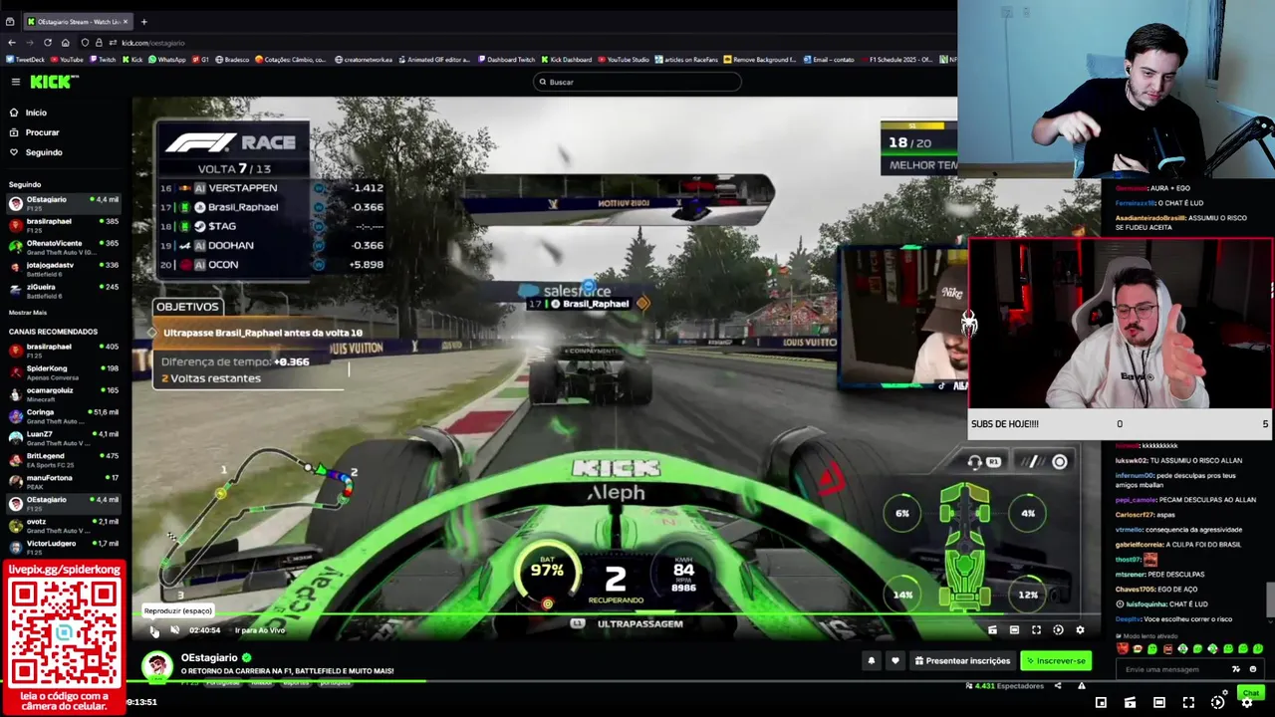Open brasilraphael channel in the Seguindo list
Image resolution: width=1275 pixels, height=717 pixels.
pos(62,224)
